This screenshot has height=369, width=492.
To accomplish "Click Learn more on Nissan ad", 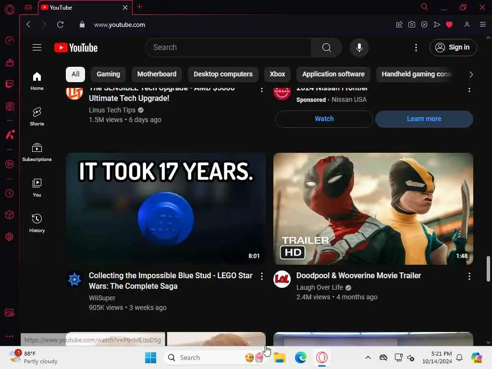I will [x=424, y=119].
